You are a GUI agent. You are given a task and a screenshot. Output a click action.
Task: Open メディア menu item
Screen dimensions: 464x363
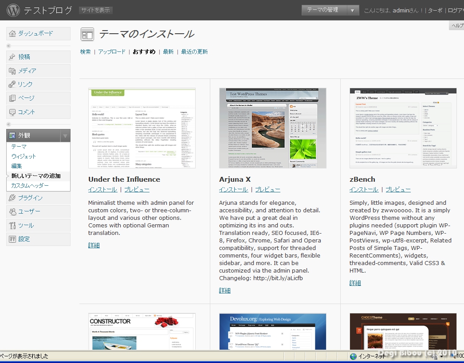click(x=38, y=70)
